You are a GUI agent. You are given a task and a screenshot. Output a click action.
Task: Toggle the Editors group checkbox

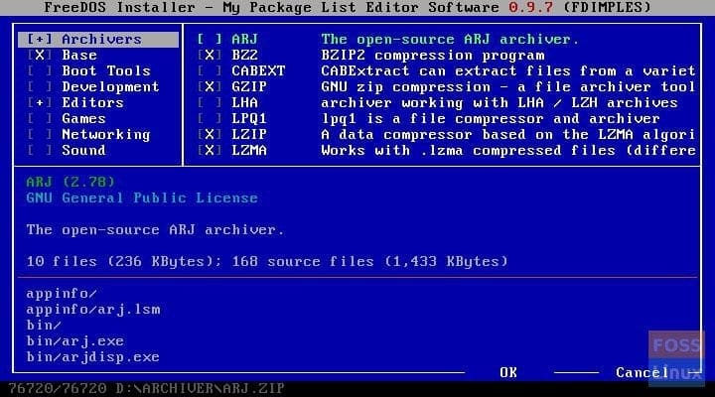pyautogui.click(x=40, y=103)
